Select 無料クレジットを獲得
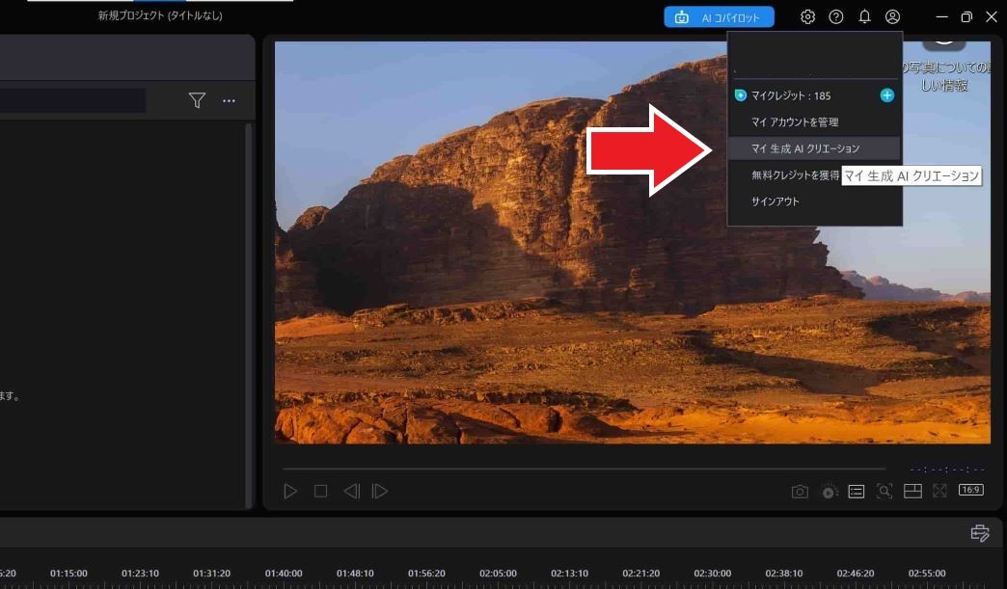Screen dimensions: 1007x589 [795, 174]
